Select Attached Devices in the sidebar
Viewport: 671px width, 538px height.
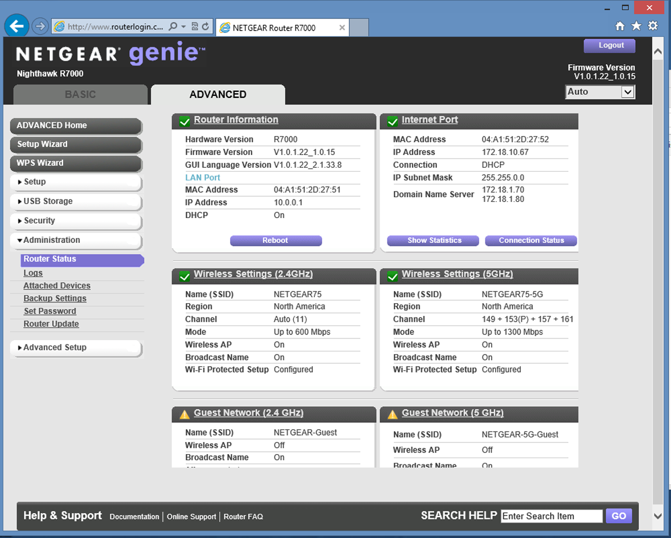[57, 286]
